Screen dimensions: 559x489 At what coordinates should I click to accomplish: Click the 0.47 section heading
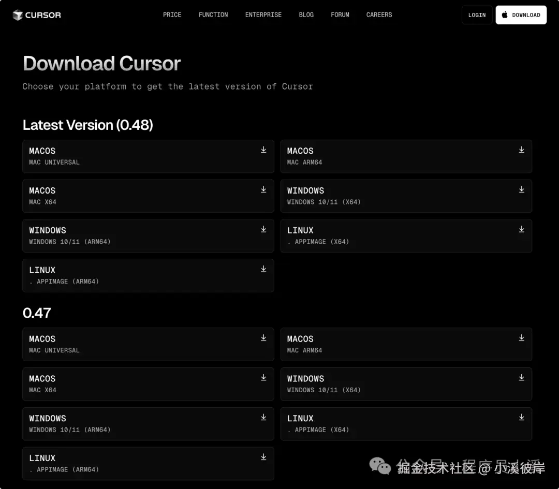(x=37, y=313)
